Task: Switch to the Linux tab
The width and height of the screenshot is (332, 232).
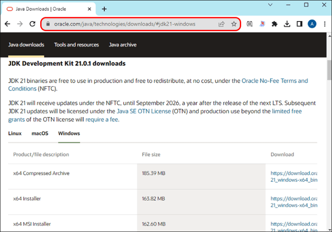Action: (x=15, y=133)
